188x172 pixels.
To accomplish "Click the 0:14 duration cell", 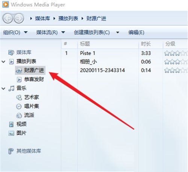I will [146, 70].
